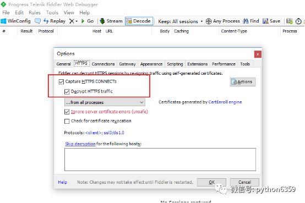Expand the ...from all processes dropdown

click(x=105, y=102)
